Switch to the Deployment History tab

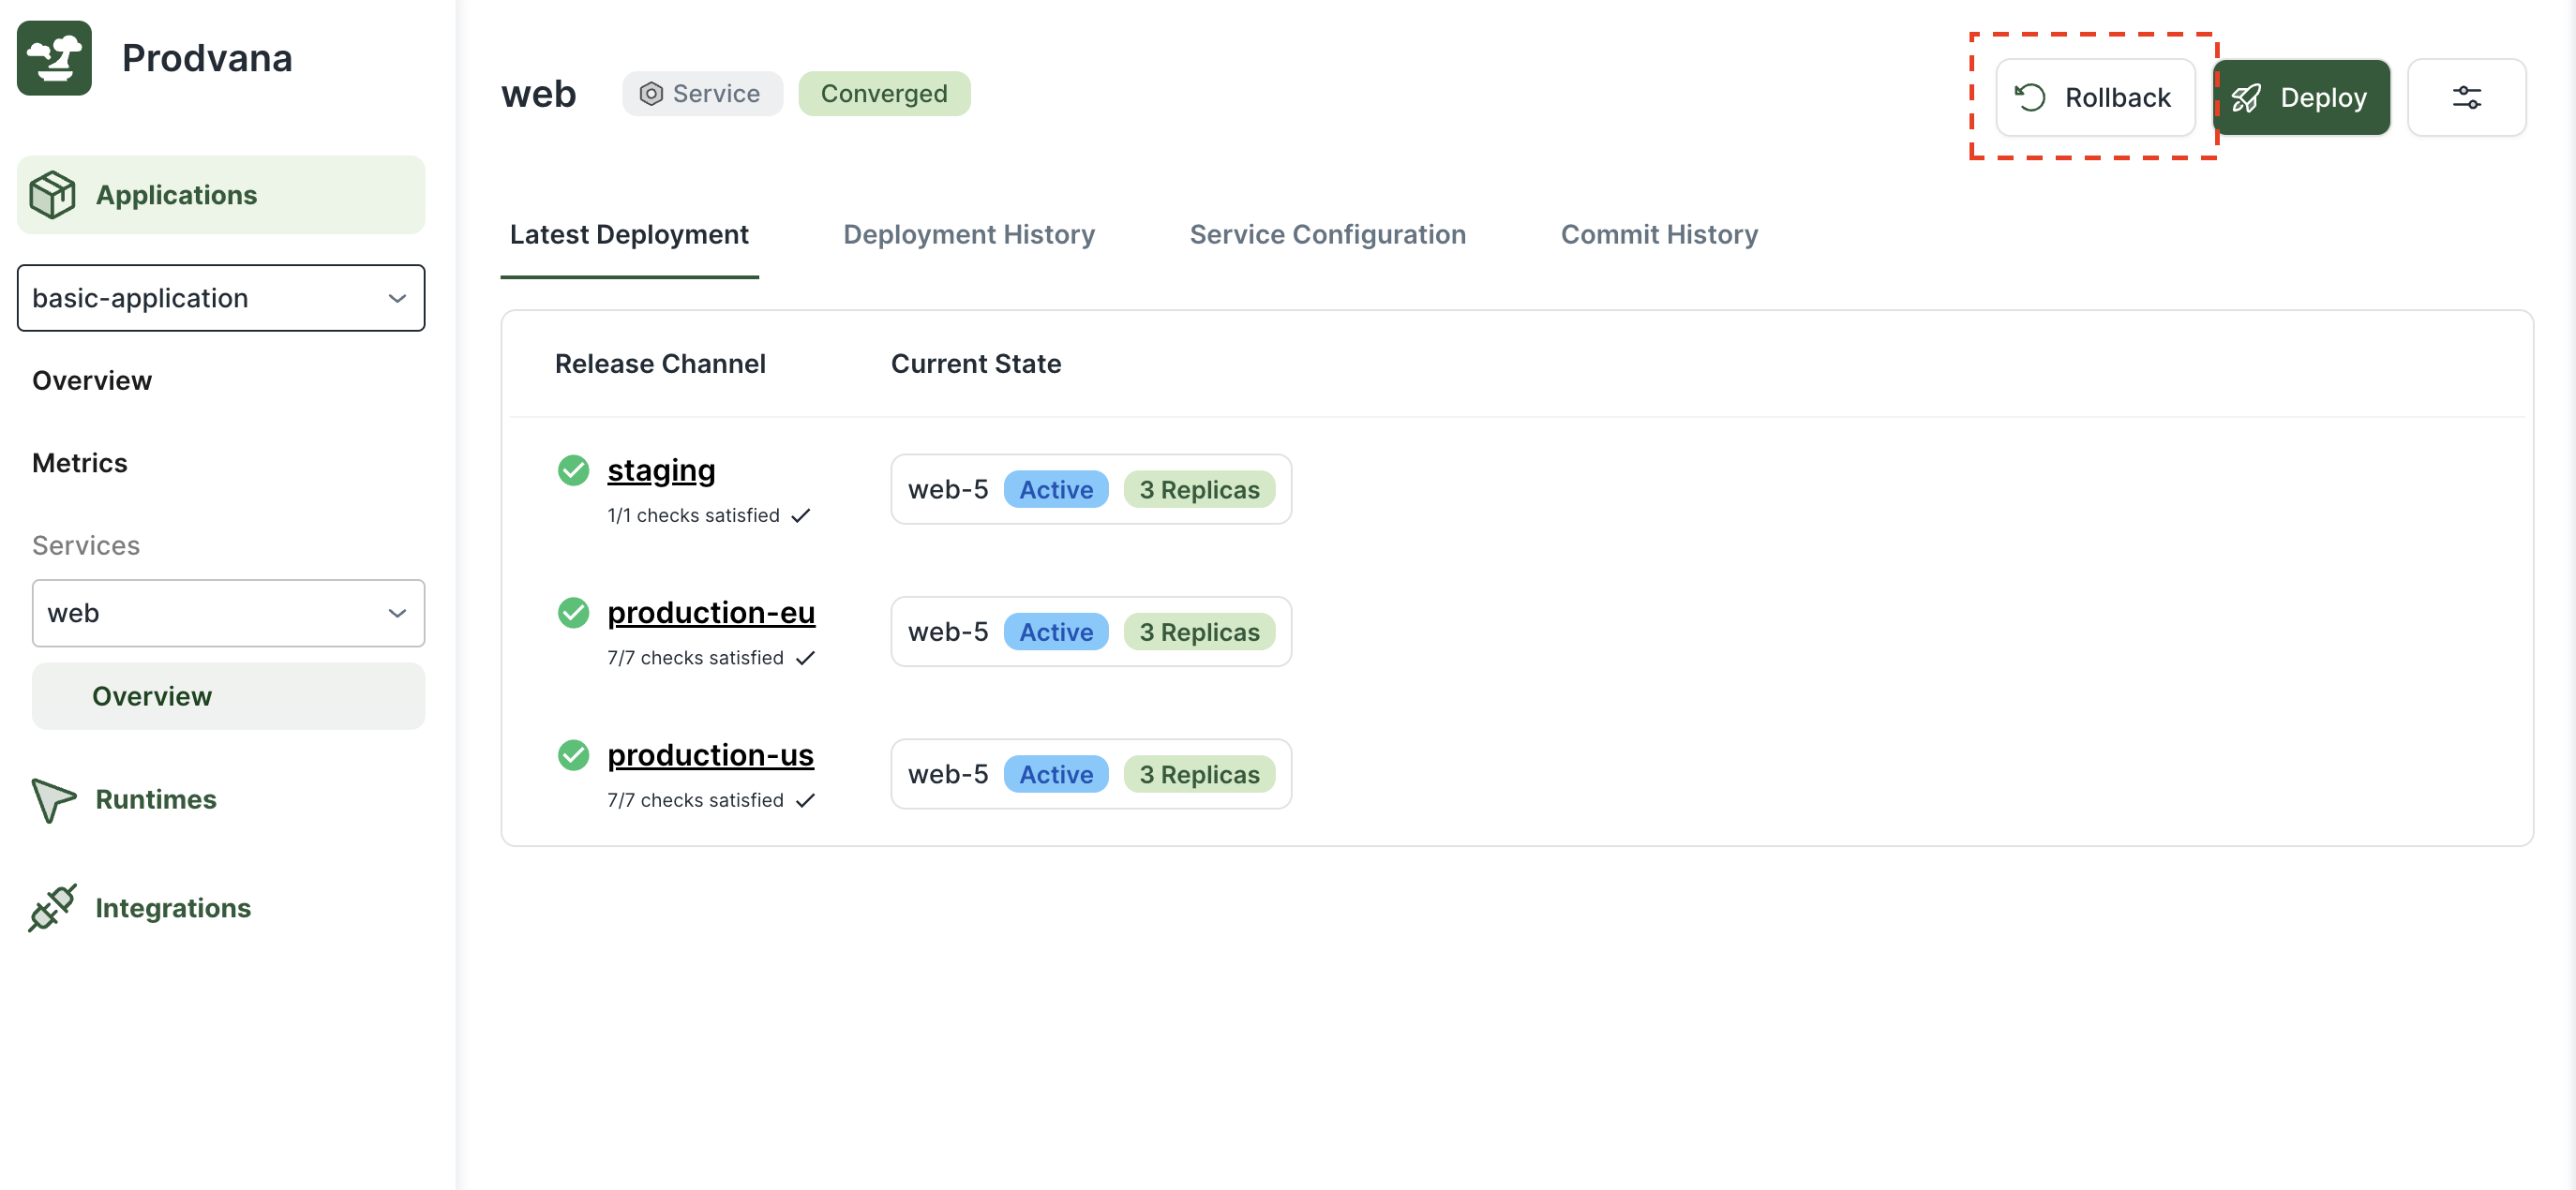[968, 235]
